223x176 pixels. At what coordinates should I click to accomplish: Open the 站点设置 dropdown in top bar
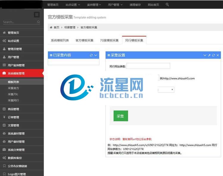point(73,4)
